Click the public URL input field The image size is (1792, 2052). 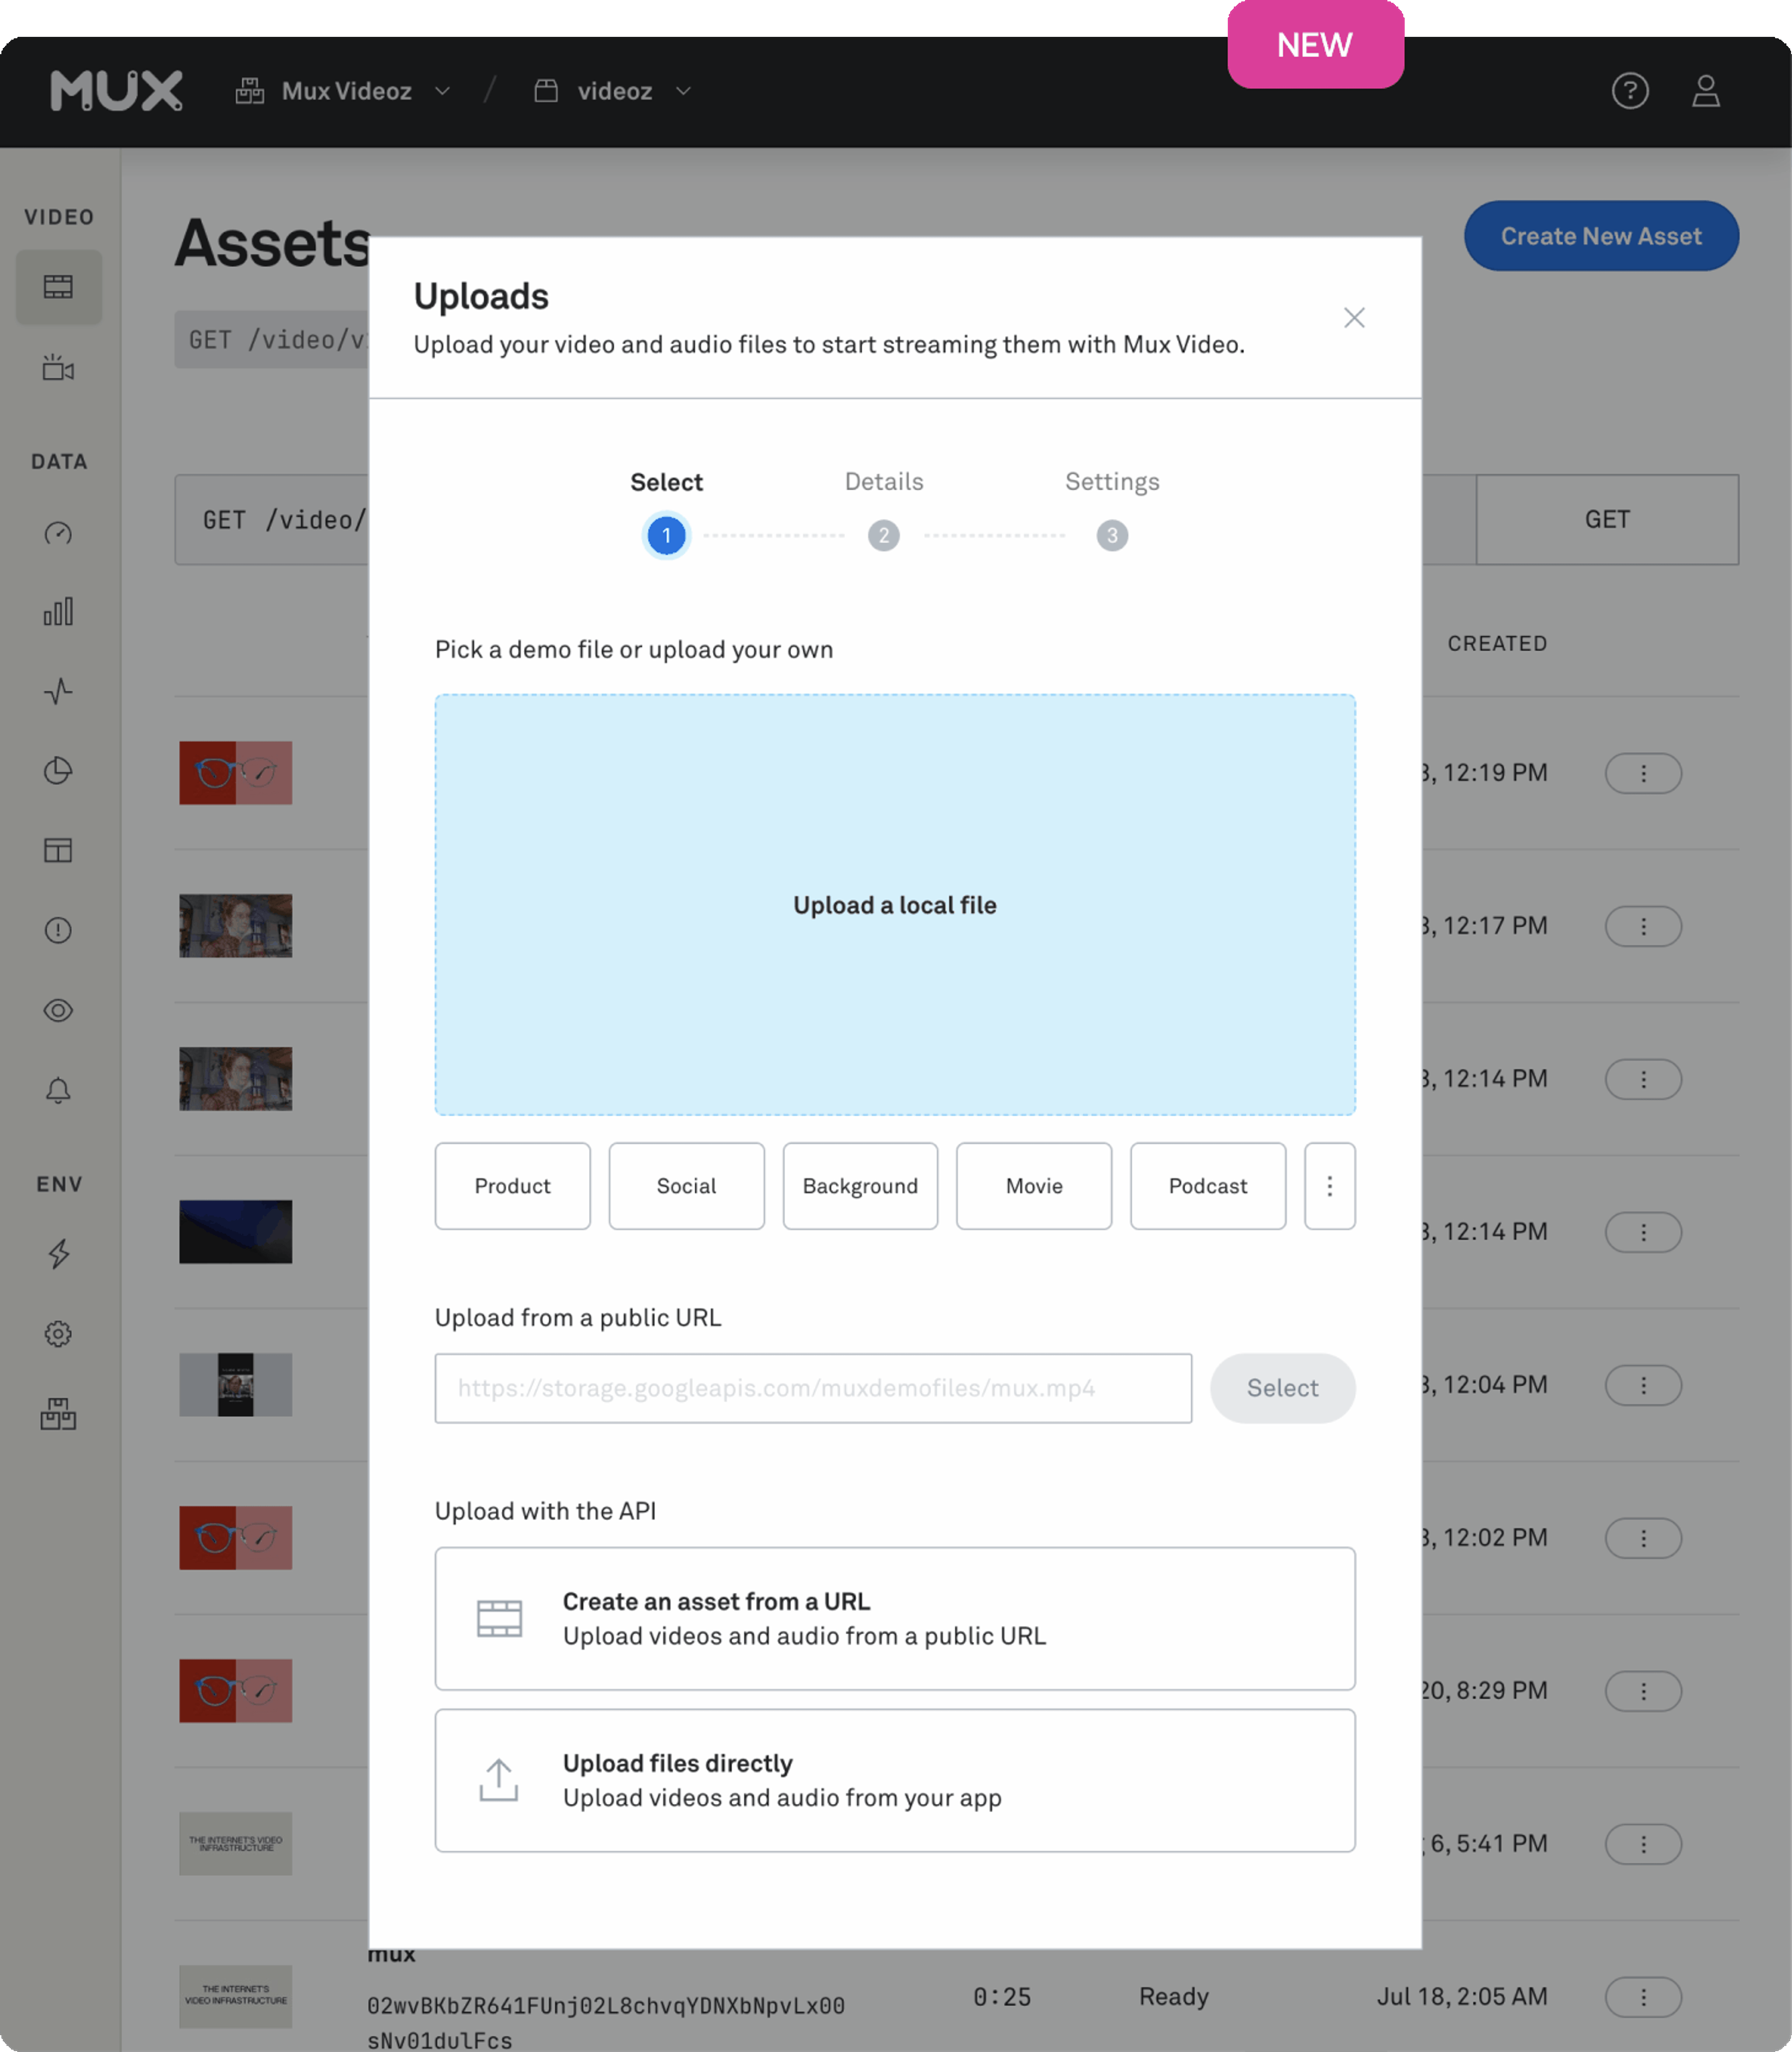click(812, 1388)
